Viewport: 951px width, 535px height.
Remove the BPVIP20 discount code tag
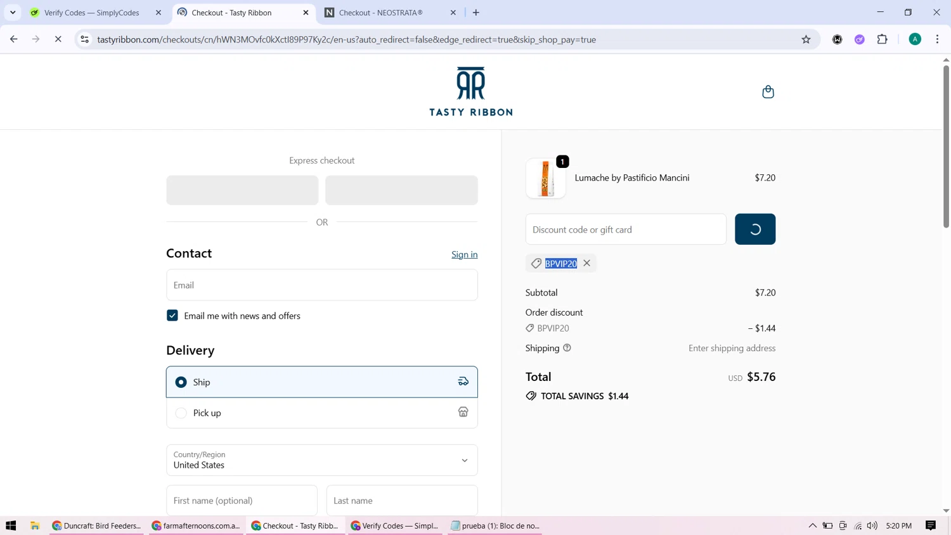pyautogui.click(x=587, y=263)
